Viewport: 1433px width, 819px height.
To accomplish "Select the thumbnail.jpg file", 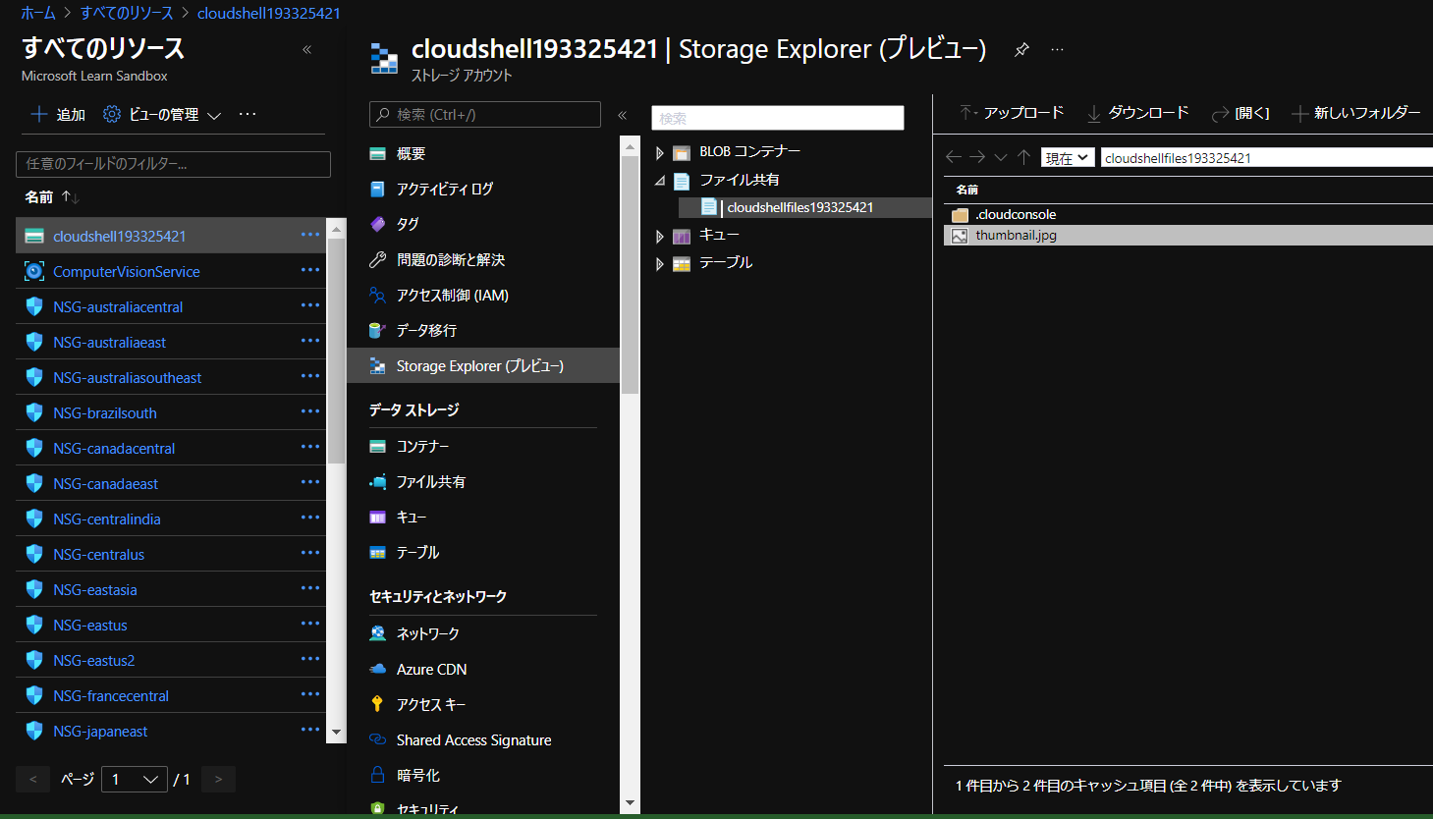I will click(1016, 236).
